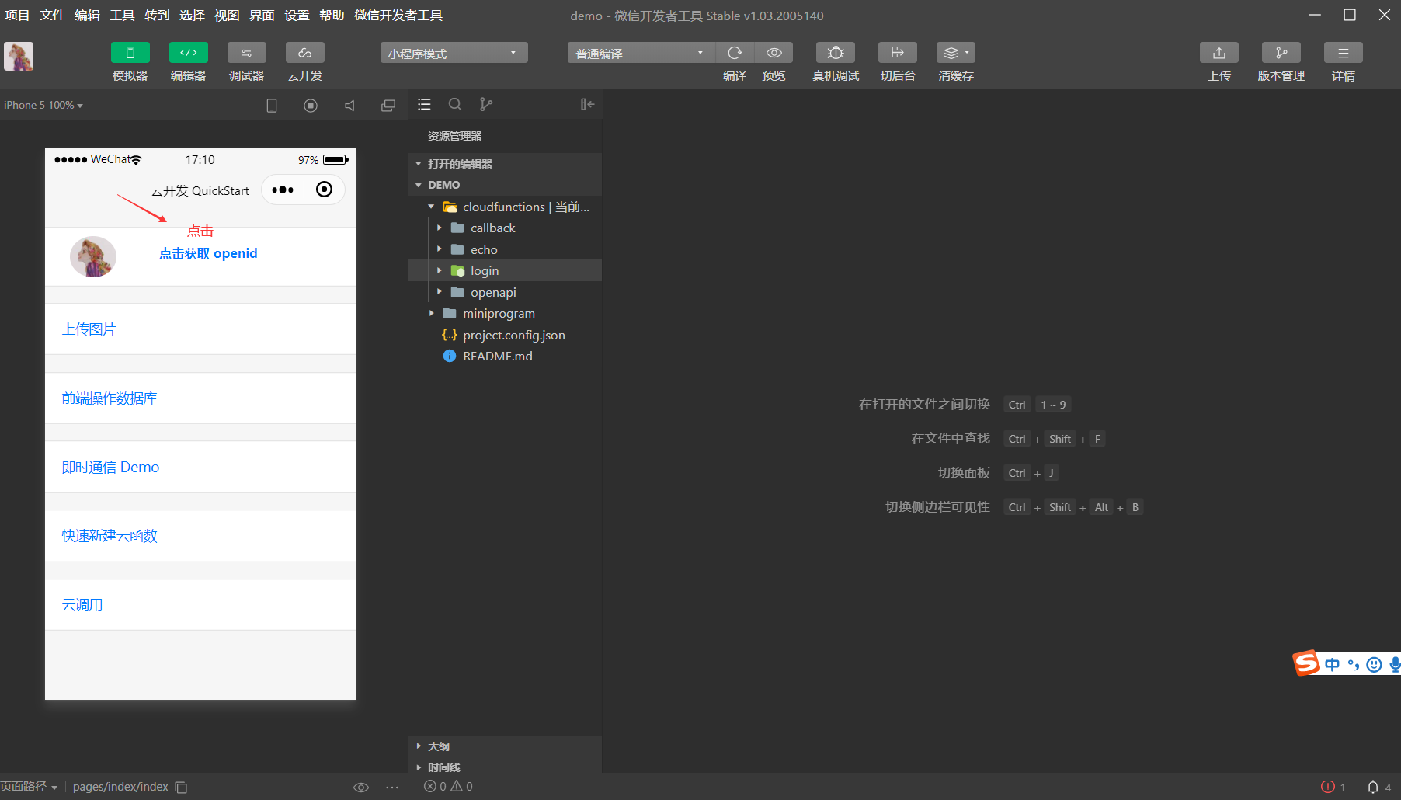Open the 文件 menu
The width and height of the screenshot is (1401, 800).
(52, 16)
